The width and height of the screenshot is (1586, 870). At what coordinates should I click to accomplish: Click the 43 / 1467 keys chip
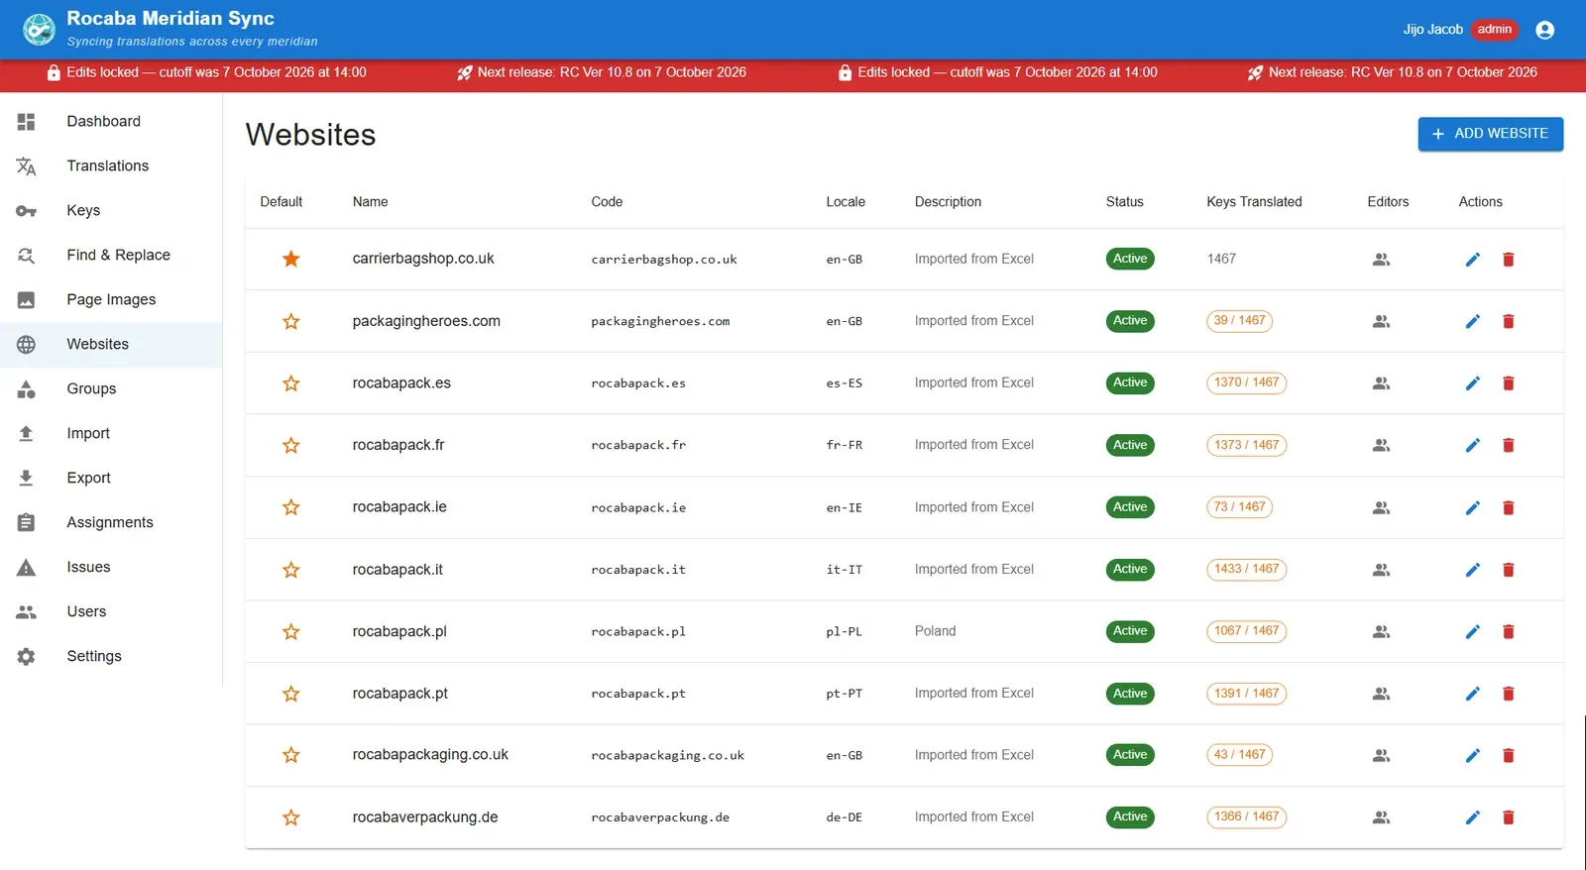(1239, 755)
